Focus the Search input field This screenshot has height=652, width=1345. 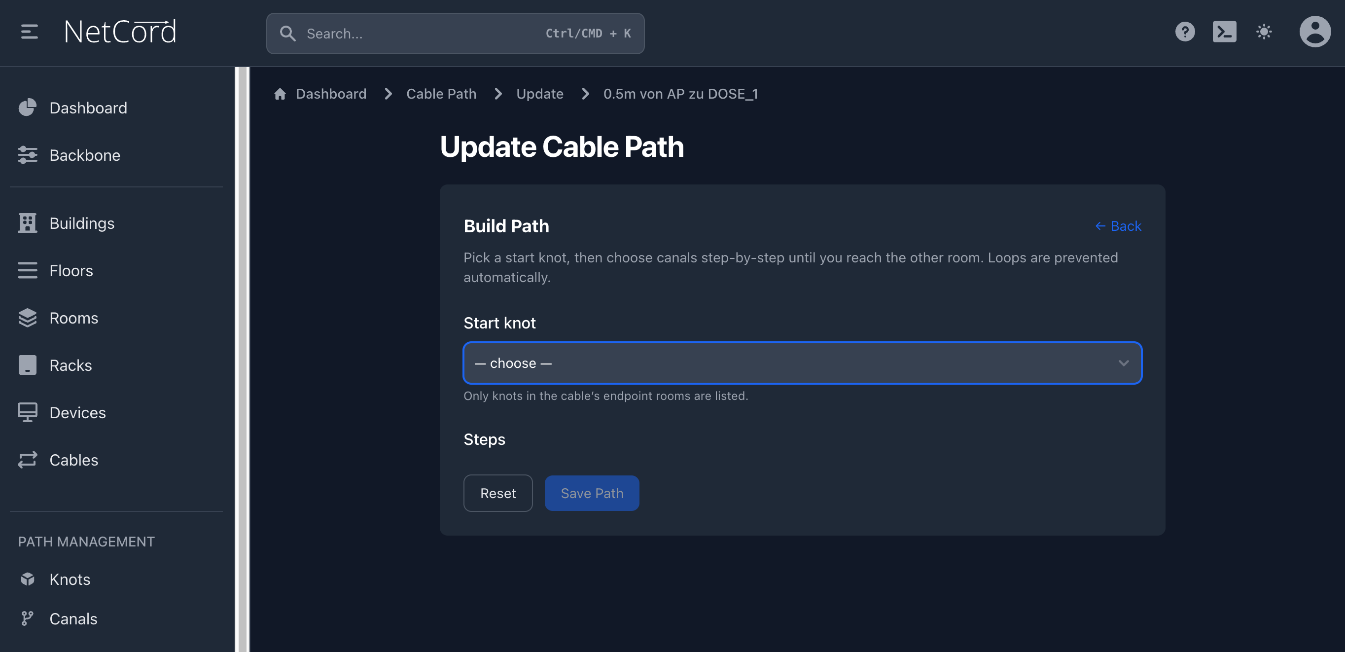[x=418, y=34]
